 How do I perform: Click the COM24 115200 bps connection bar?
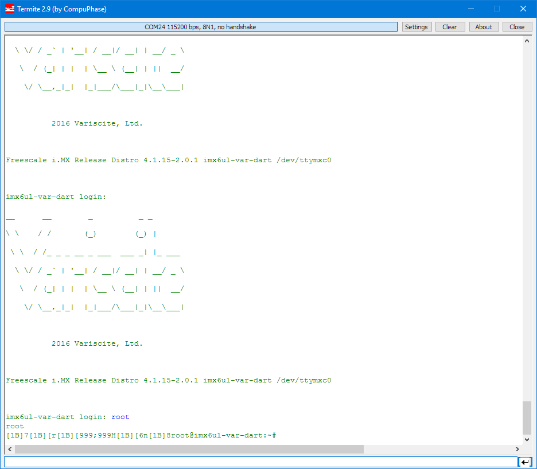tap(201, 27)
